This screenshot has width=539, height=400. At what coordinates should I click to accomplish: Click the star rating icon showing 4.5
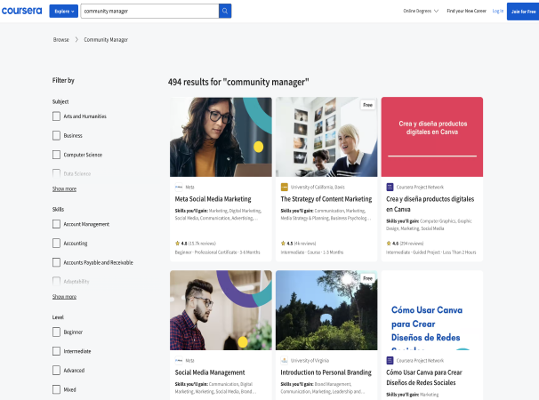pyautogui.click(x=283, y=244)
